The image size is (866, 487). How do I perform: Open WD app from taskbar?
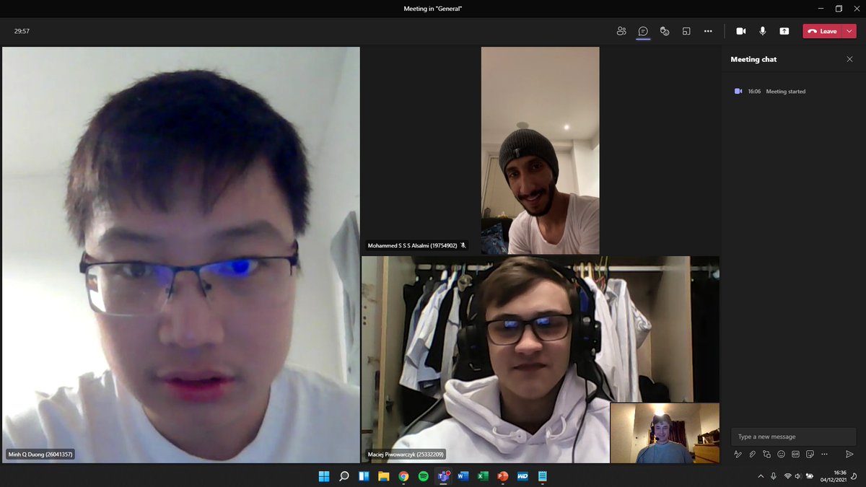[x=522, y=476]
